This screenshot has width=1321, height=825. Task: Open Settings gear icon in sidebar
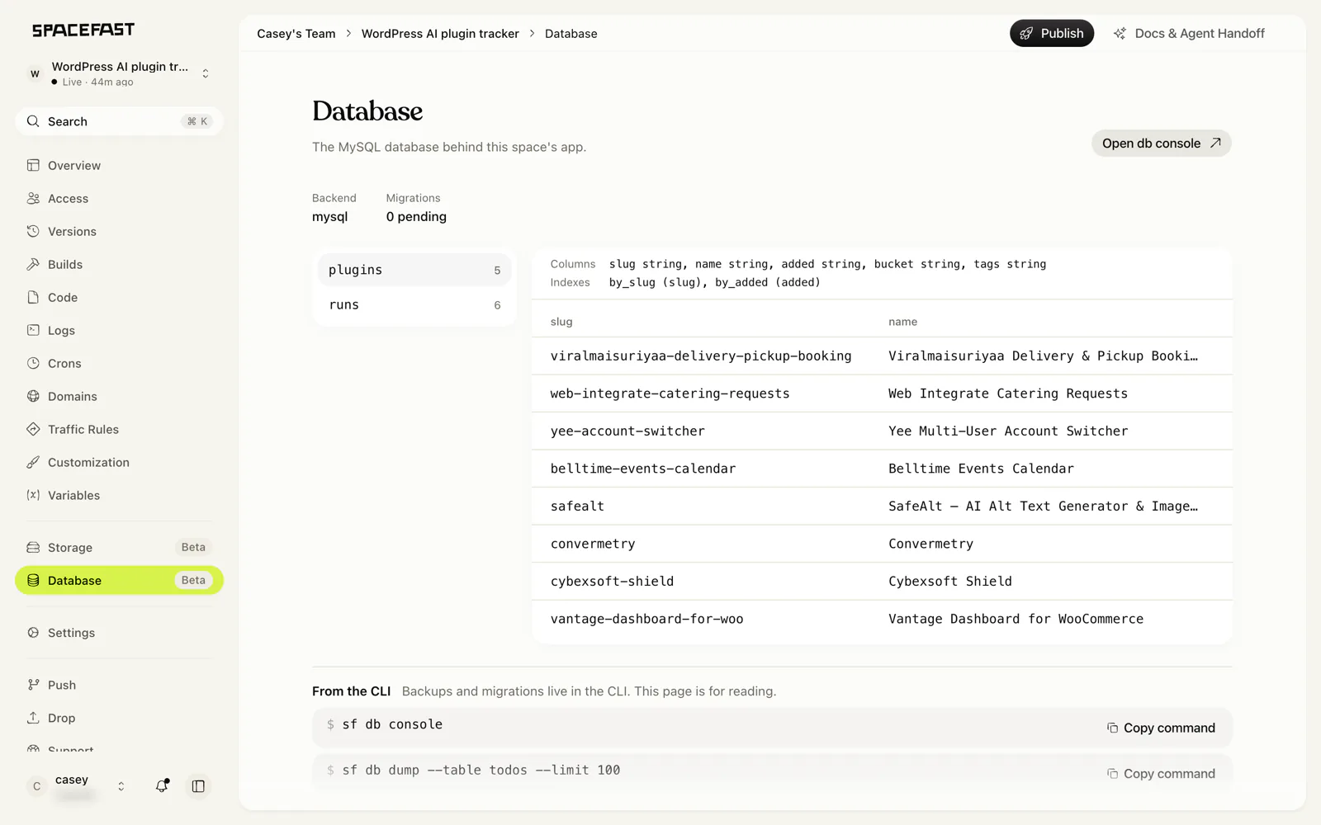pyautogui.click(x=33, y=633)
